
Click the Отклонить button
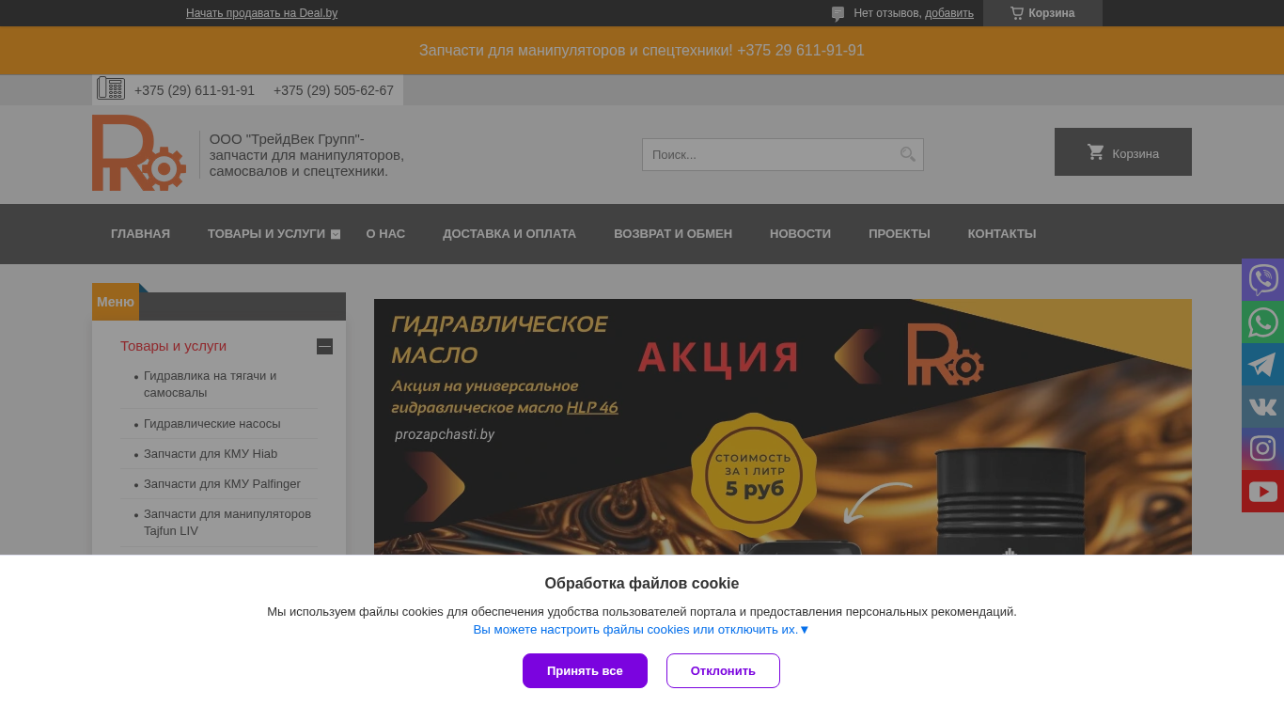(723, 670)
